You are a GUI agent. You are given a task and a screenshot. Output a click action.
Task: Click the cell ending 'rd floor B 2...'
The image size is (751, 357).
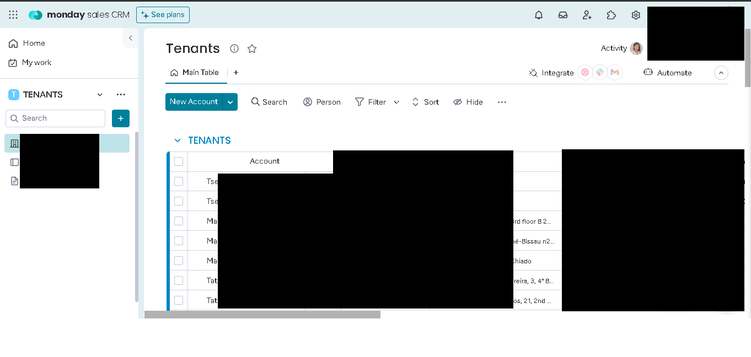pos(538,221)
